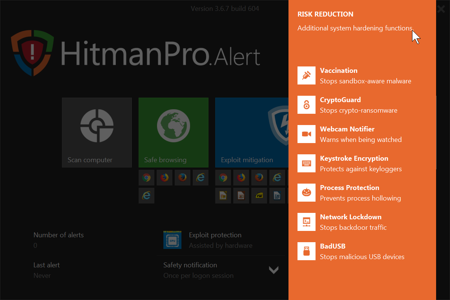Click the older Firefox logo under Exploit mitigation
The image size is (450, 300).
(259, 178)
